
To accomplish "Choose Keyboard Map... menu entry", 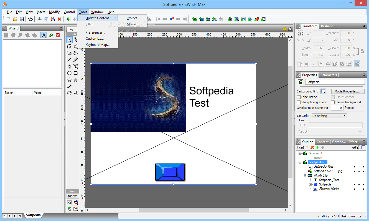I will 98,45.
